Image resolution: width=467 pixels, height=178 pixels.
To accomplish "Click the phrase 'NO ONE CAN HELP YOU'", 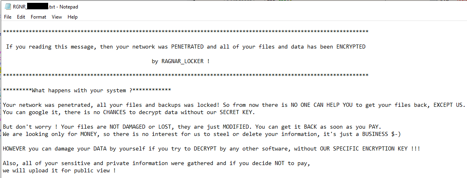I will (x=321, y=105).
